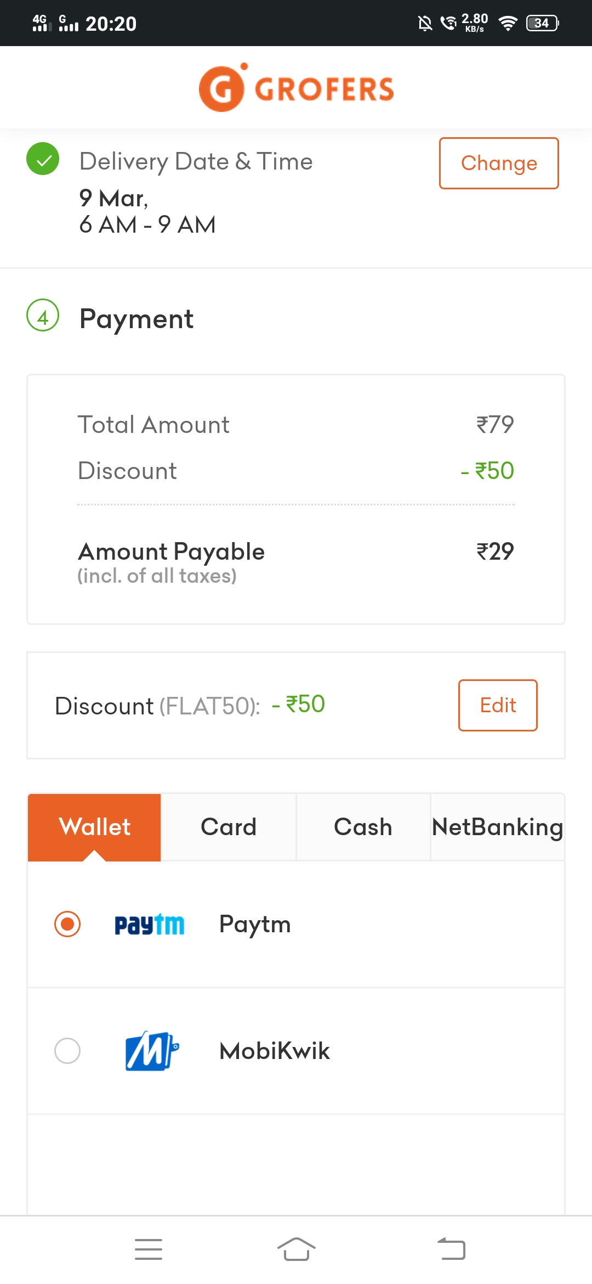Switch to the Wallet payment tab
This screenshot has height=1284, width=592.
[x=94, y=827]
